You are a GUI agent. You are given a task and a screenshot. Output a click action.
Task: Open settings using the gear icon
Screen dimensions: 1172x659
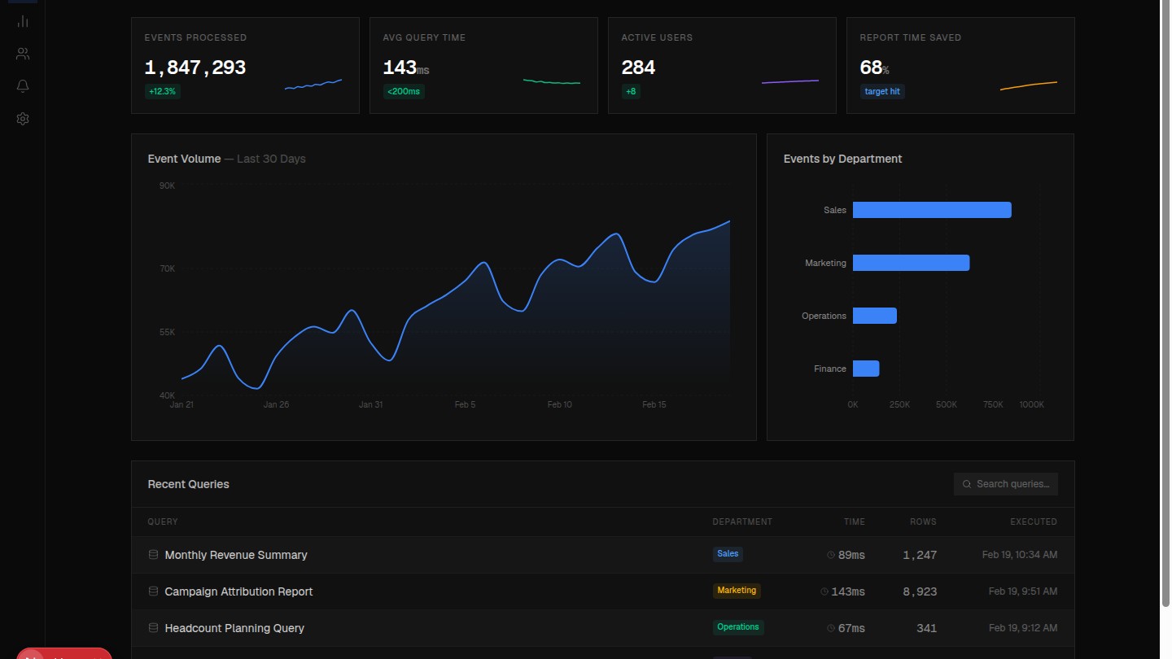(22, 119)
